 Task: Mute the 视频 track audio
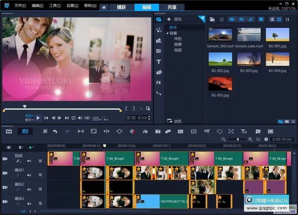tap(29, 161)
